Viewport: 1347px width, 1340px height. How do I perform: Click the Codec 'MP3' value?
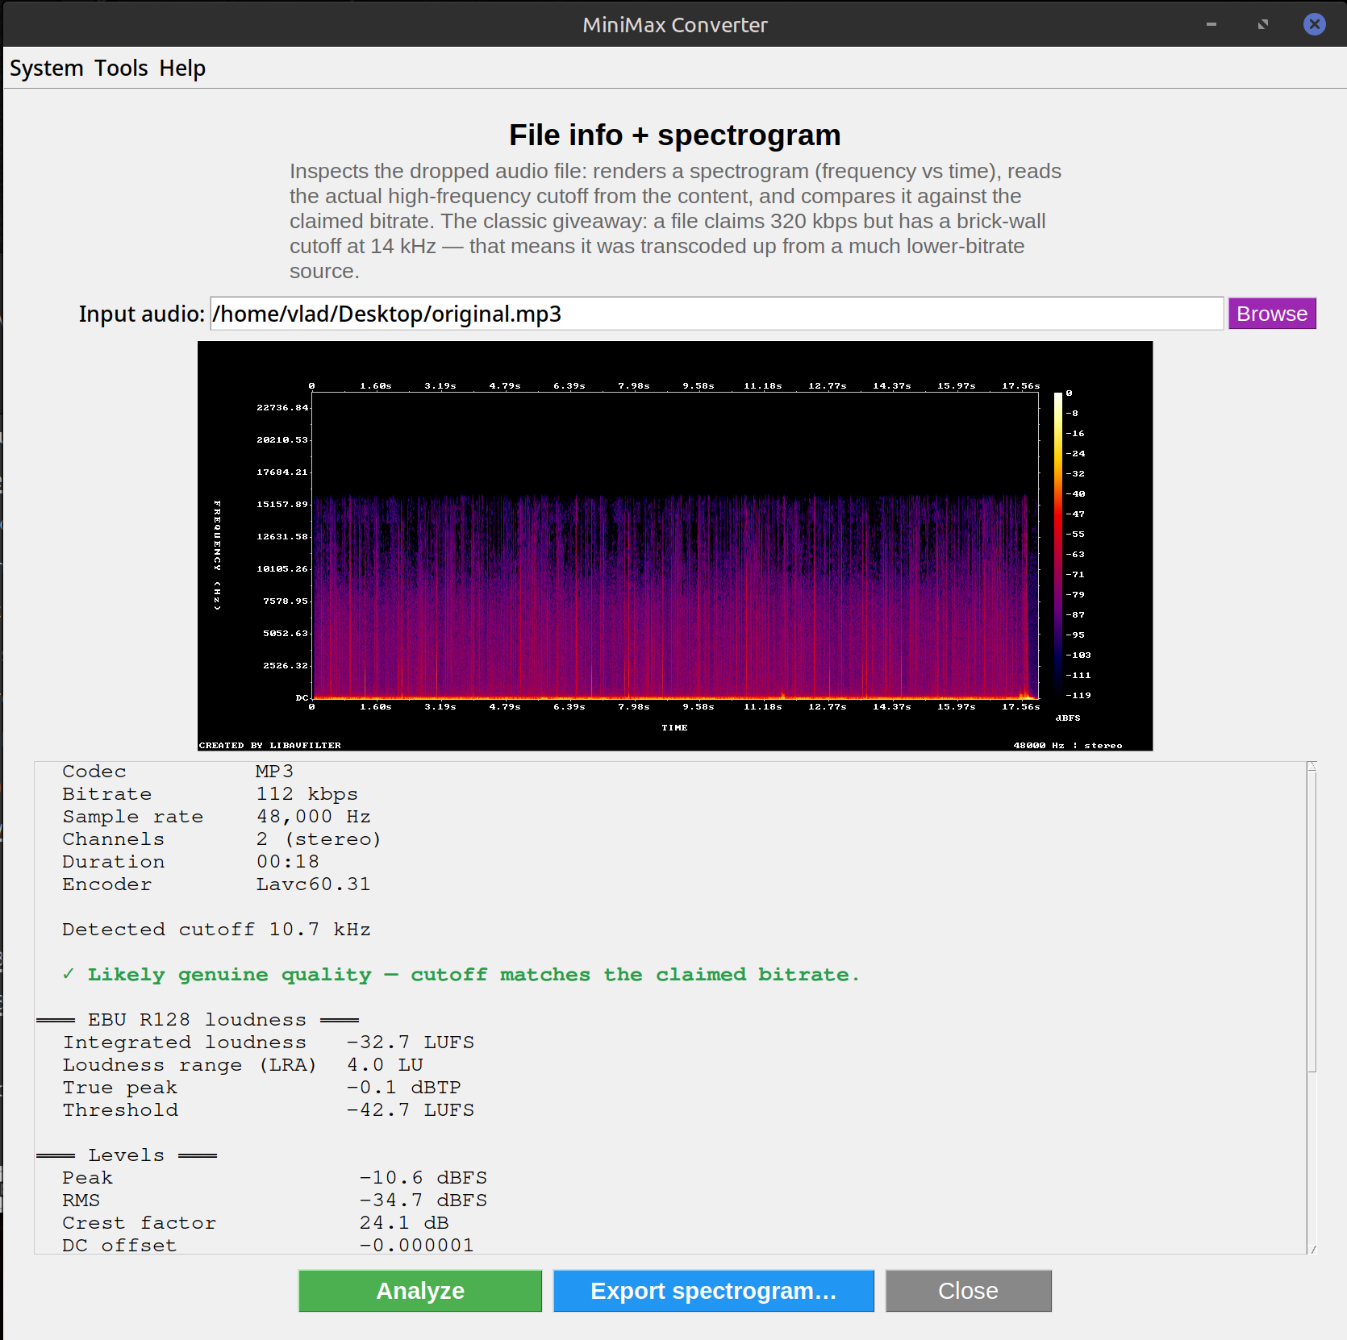[x=274, y=772]
